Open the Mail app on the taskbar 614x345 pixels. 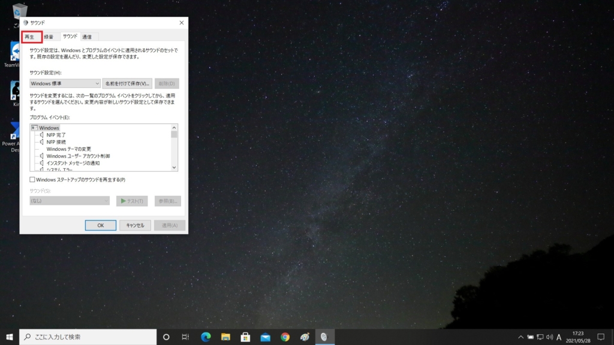click(x=265, y=336)
